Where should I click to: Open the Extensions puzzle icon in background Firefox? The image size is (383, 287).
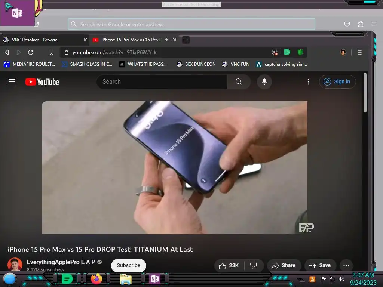pyautogui.click(x=361, y=24)
